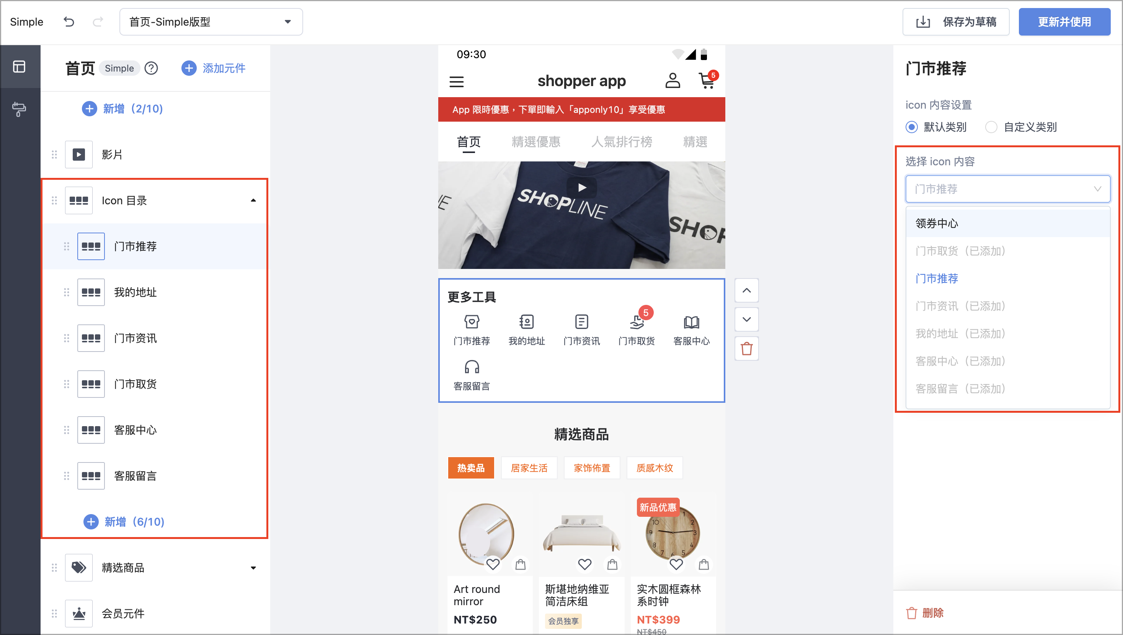Delete the component with the trash icon
The height and width of the screenshot is (635, 1123).
coord(746,348)
